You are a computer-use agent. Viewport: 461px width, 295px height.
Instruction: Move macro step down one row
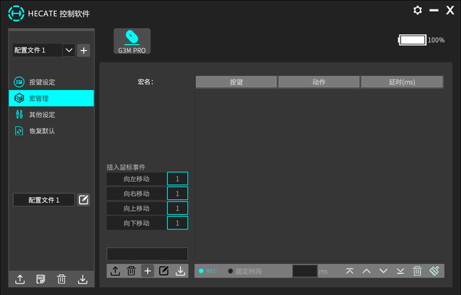[383, 271]
